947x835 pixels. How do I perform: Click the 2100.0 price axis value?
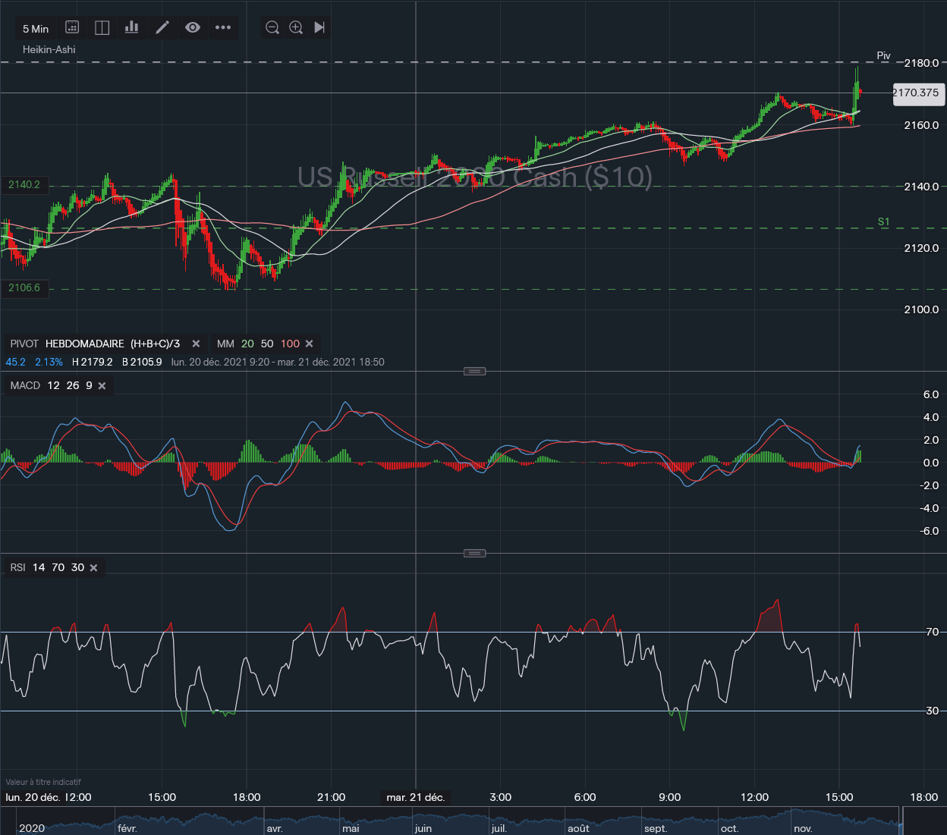(x=921, y=309)
